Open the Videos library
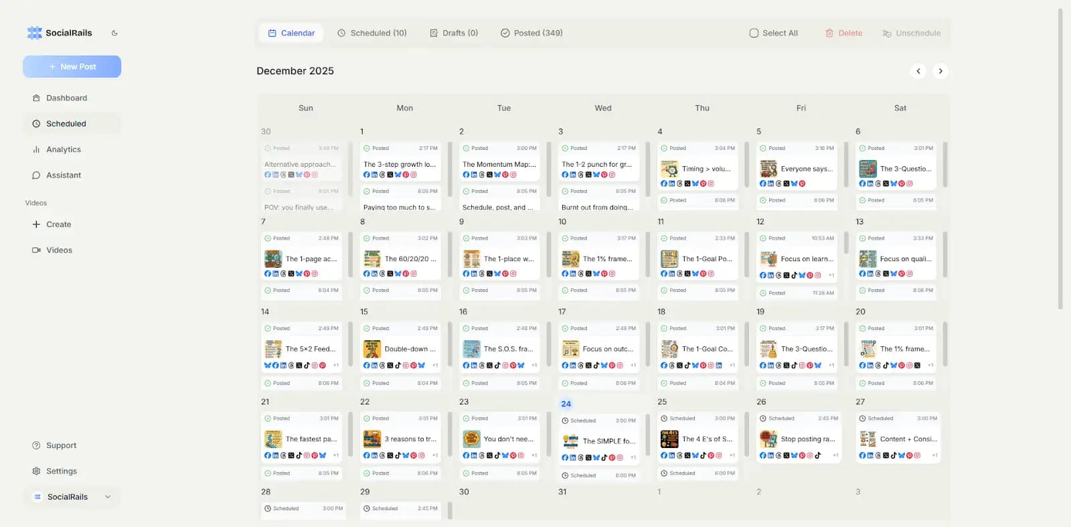Image resolution: width=1071 pixels, height=527 pixels. tap(59, 250)
